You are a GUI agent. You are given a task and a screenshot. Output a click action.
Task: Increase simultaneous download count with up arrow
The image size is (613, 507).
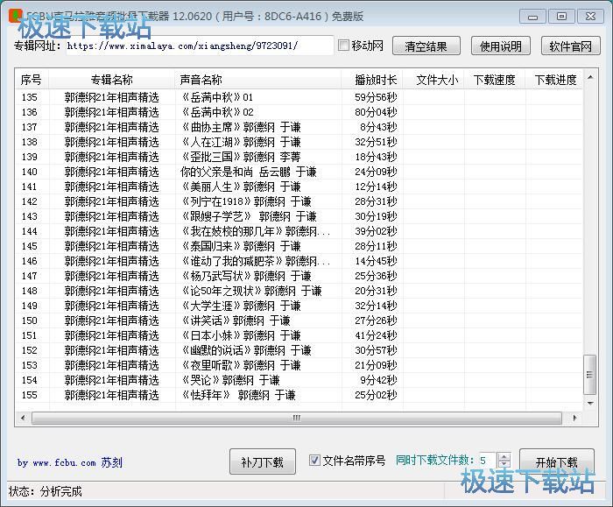click(504, 456)
